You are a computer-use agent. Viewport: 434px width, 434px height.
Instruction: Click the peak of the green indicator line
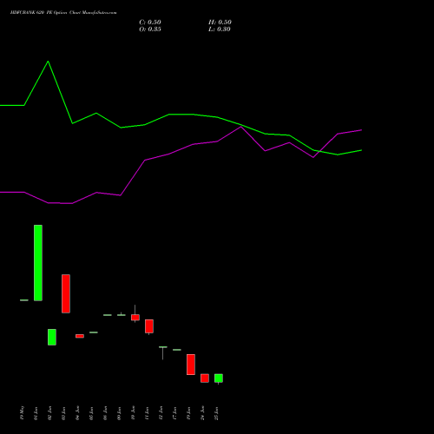48,62
